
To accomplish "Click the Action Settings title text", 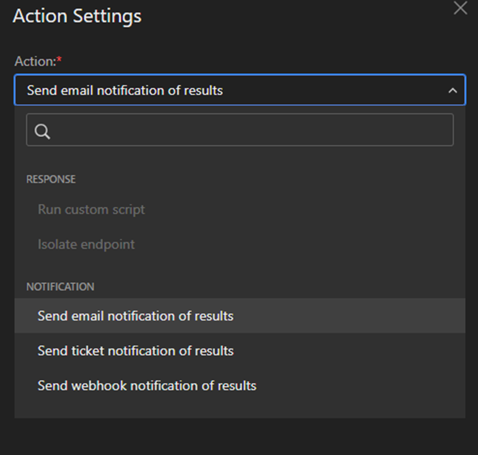I will (77, 16).
